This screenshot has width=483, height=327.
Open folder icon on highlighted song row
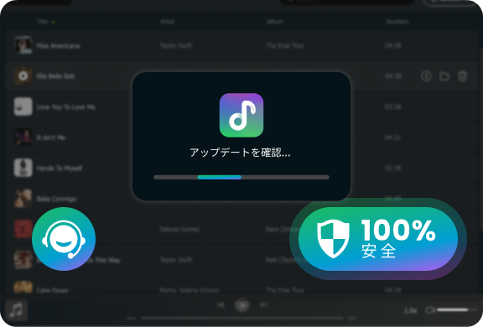point(444,75)
